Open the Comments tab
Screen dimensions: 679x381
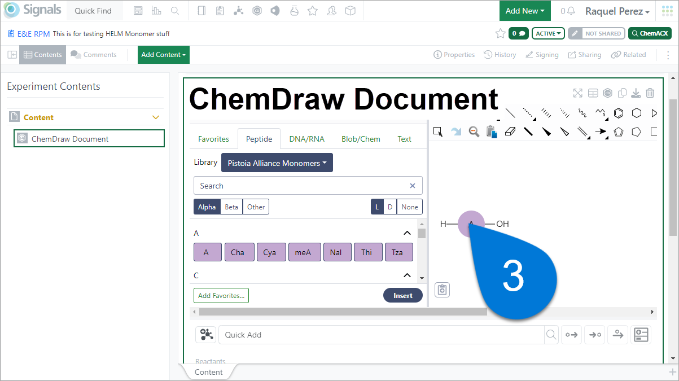[94, 55]
